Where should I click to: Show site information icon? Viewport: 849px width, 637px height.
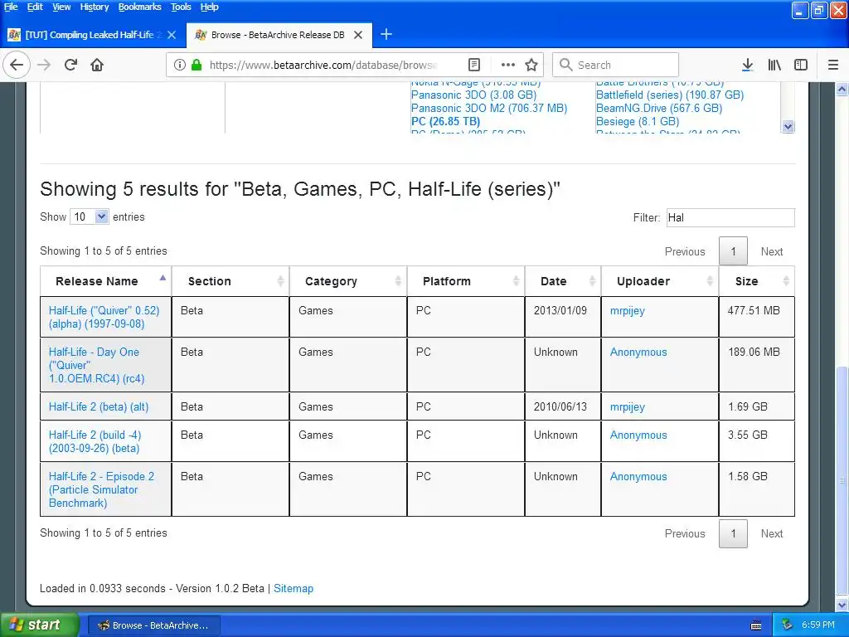click(180, 65)
